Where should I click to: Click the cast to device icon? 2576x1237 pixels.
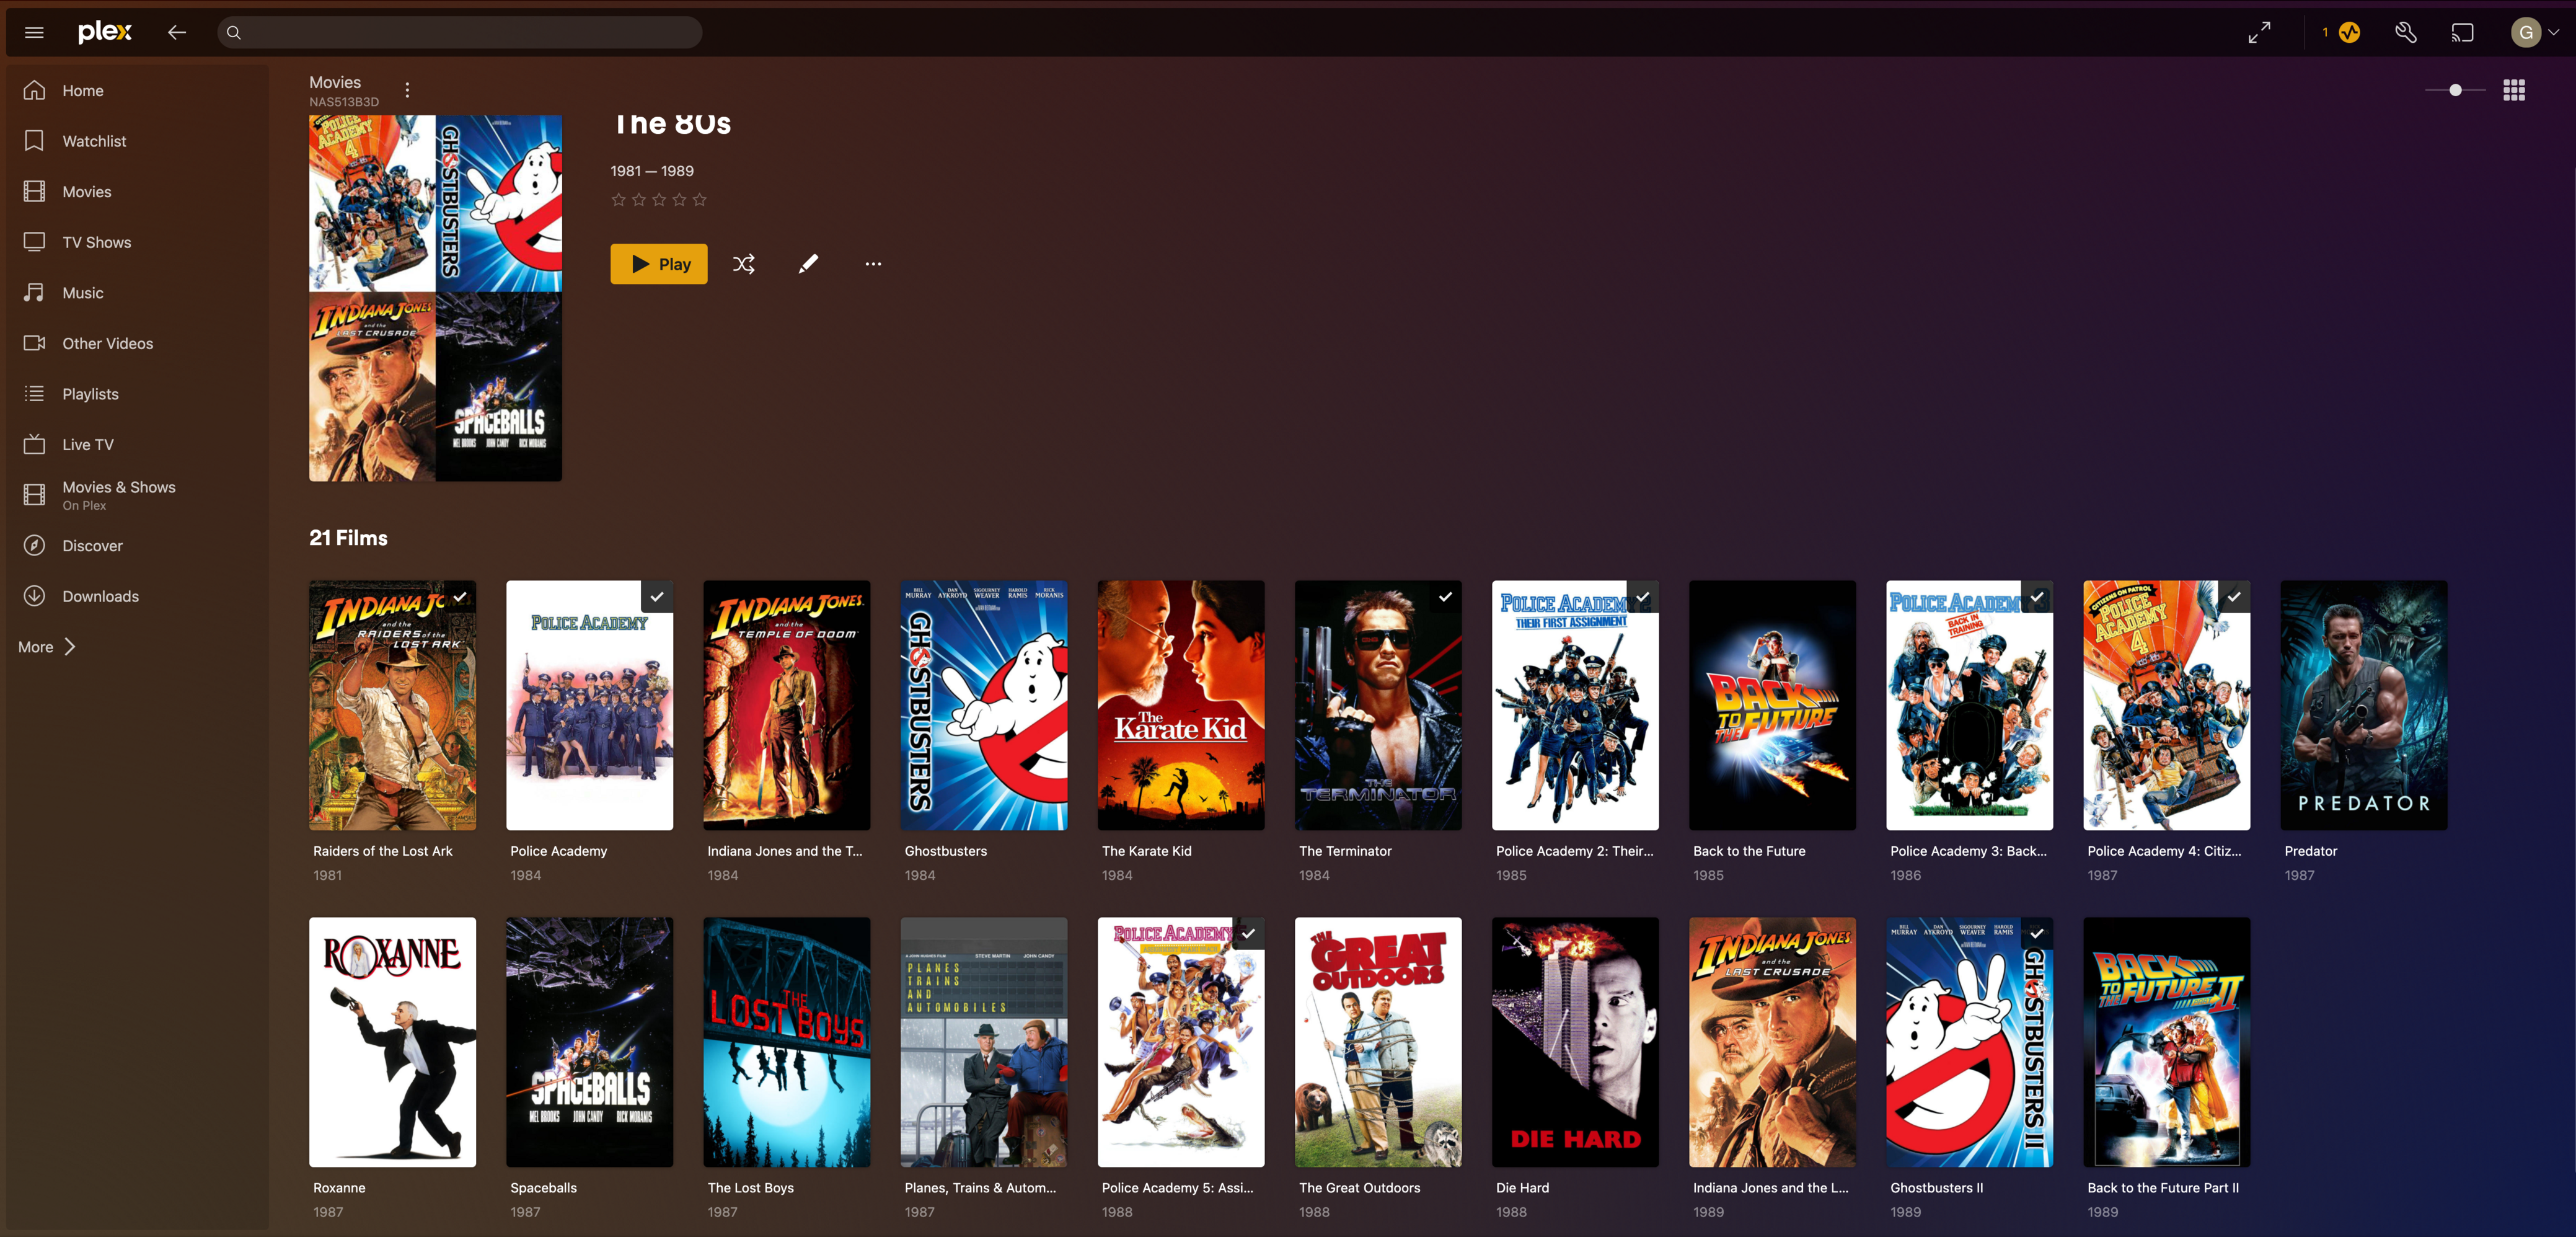[2462, 33]
